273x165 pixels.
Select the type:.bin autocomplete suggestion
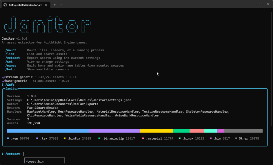(x=44, y=161)
